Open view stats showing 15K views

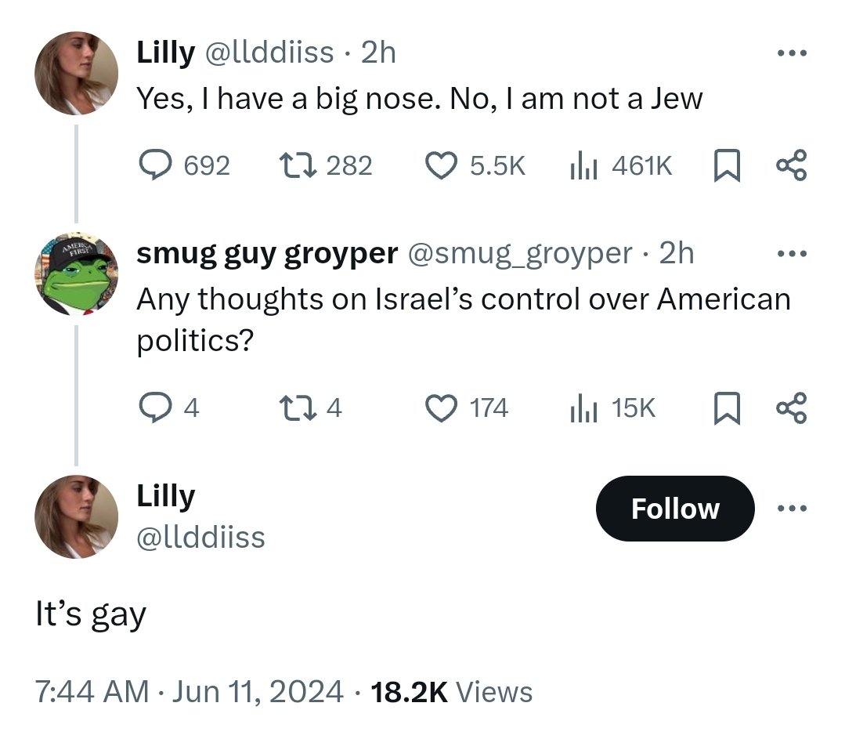pyautogui.click(x=583, y=408)
